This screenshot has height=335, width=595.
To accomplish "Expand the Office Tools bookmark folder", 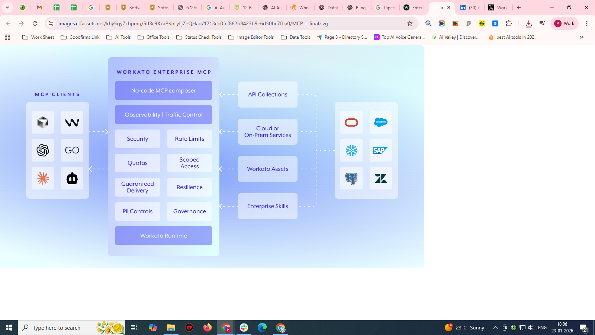I will (154, 37).
